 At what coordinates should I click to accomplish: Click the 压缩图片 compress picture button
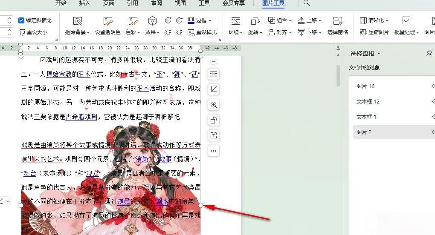pos(374,32)
